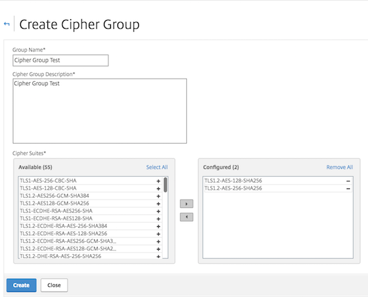Viewport: 368px width, 297px height.
Task: Click the move-right arrow button
Action: tap(186, 203)
